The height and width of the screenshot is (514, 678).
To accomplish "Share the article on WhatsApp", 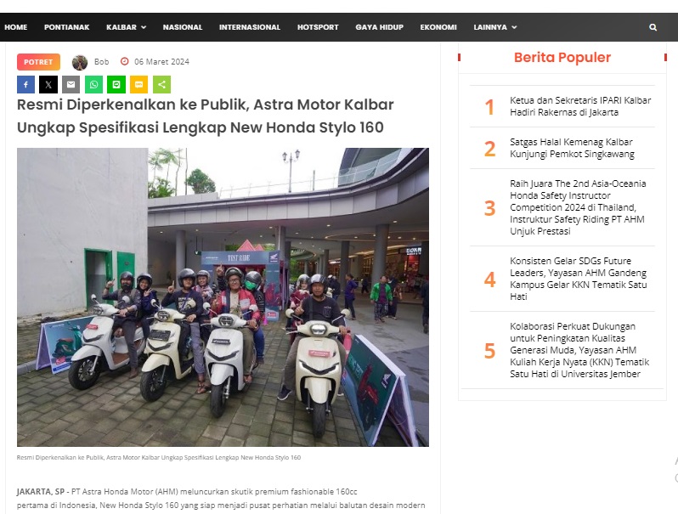I will point(93,85).
